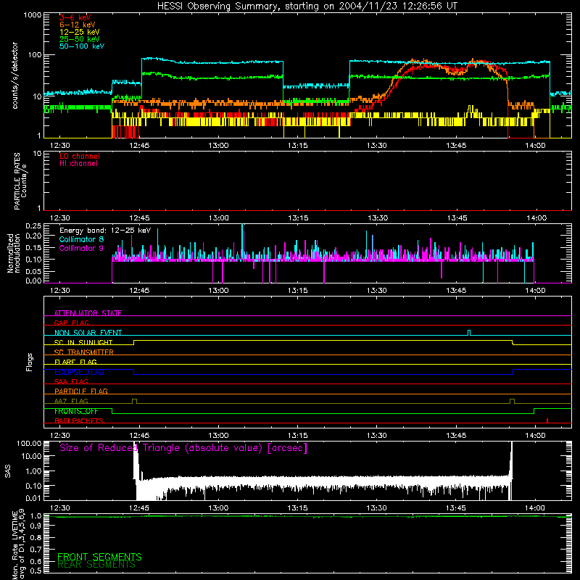
Task: Click the Normalized modulation axis label
Action: (13, 253)
